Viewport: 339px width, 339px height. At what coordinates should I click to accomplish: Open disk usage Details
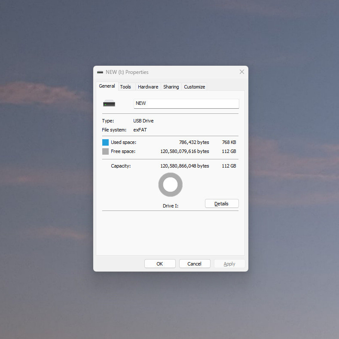click(x=222, y=204)
